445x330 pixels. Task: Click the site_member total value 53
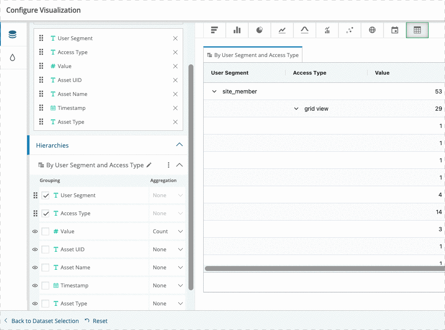(x=438, y=91)
